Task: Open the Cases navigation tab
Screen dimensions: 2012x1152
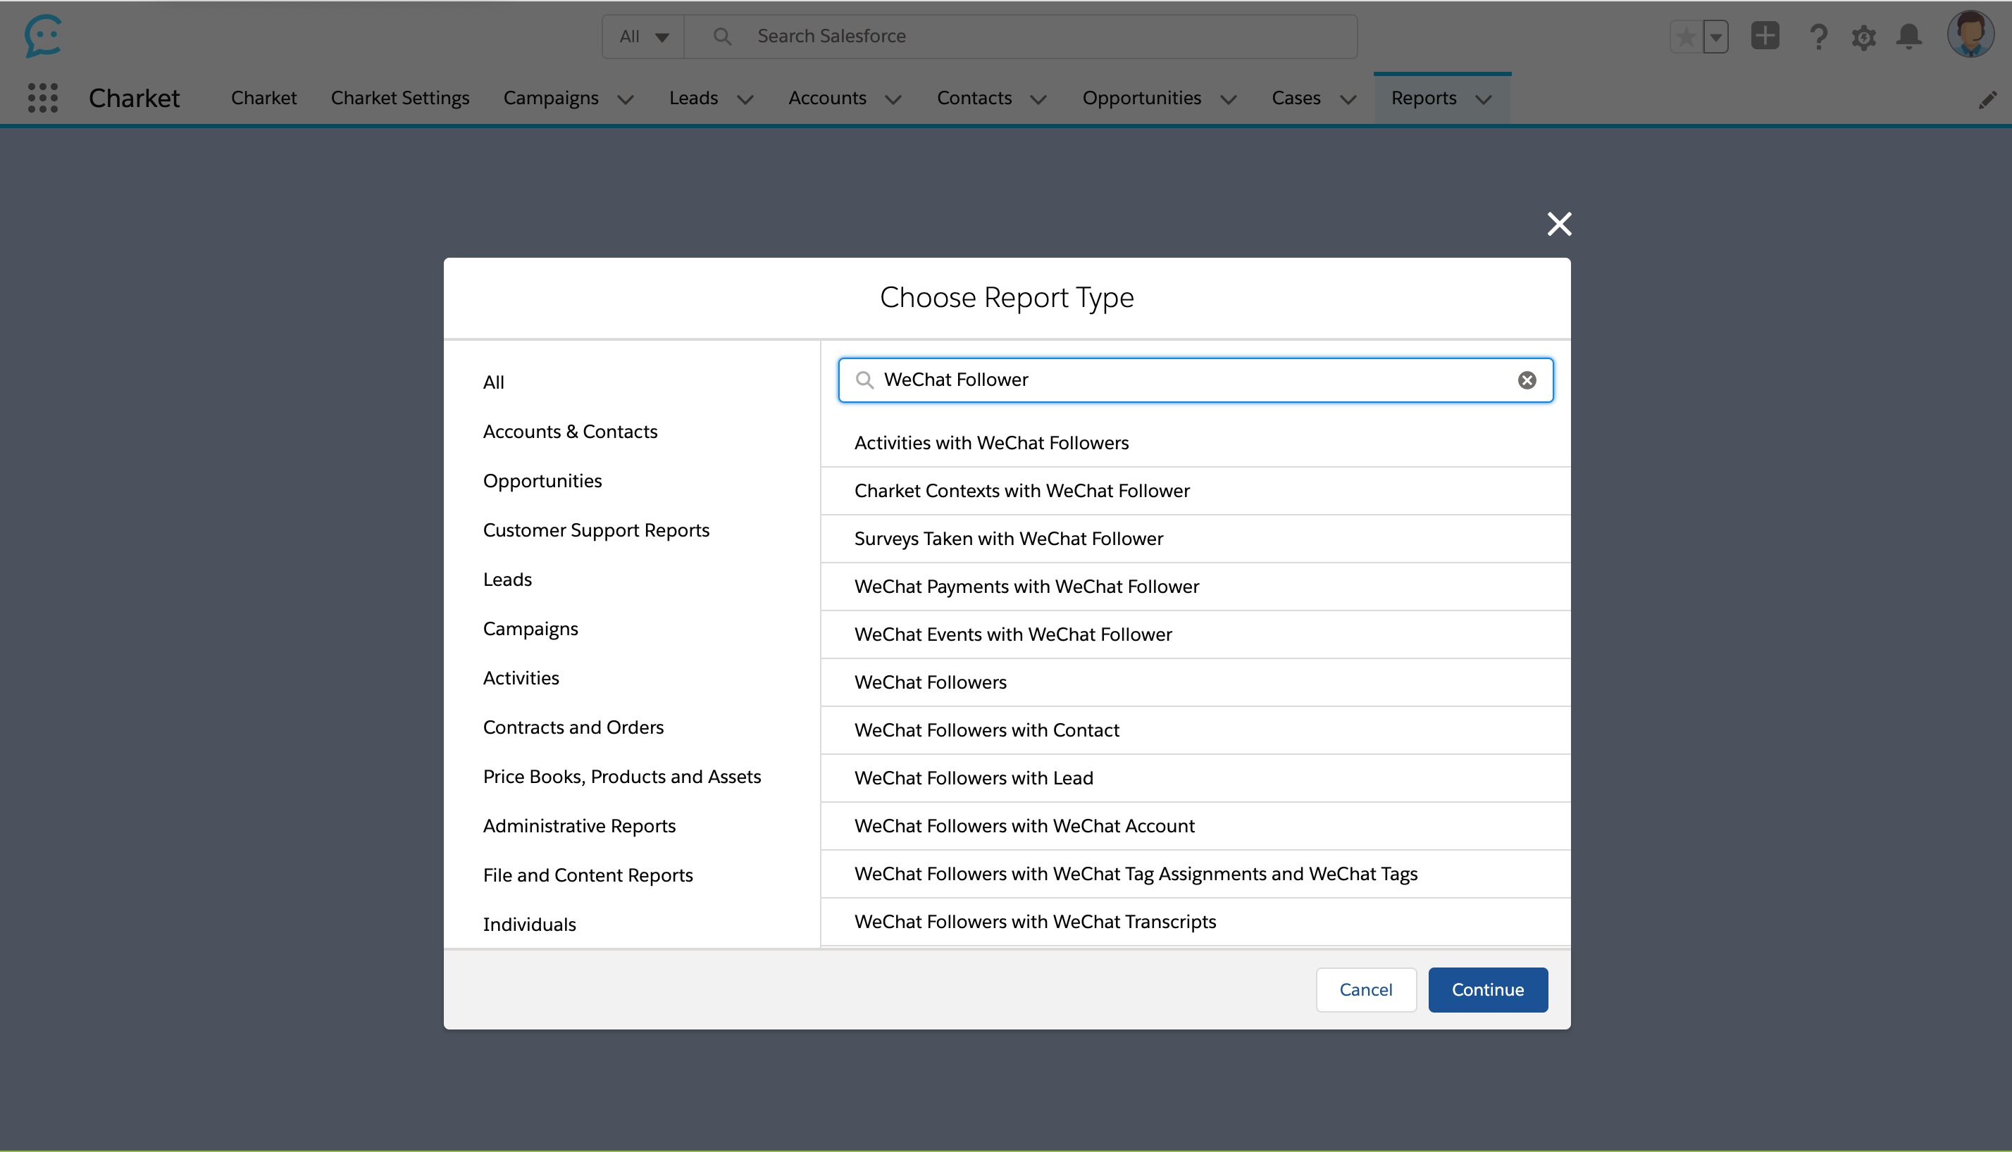Action: tap(1296, 98)
